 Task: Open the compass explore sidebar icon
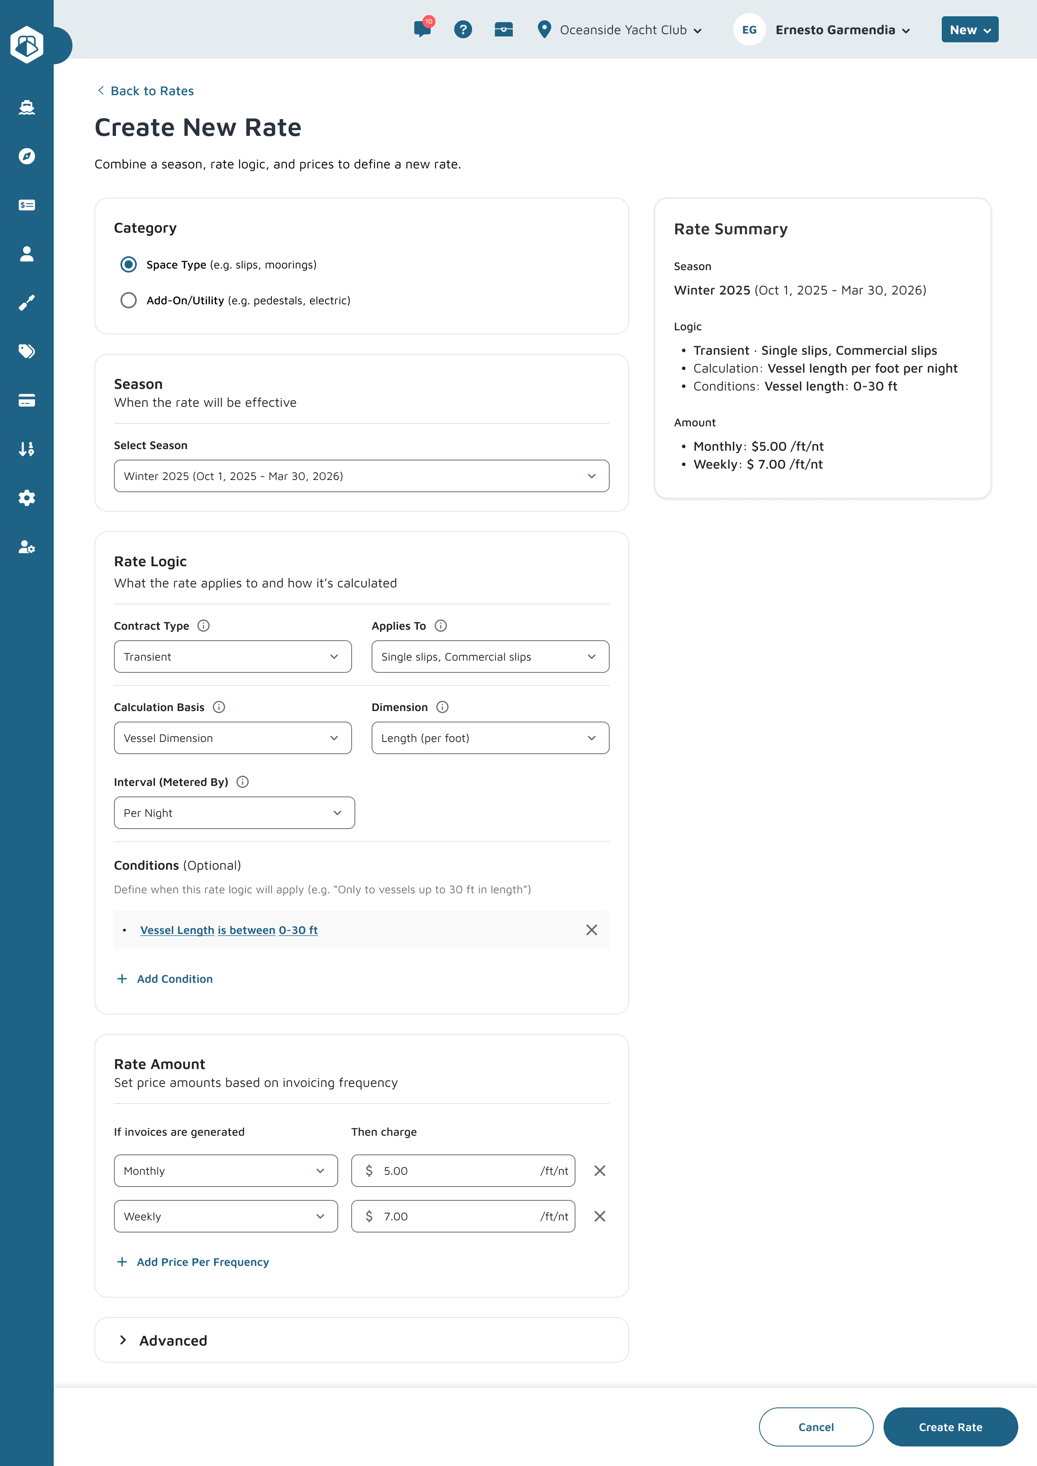click(x=27, y=156)
